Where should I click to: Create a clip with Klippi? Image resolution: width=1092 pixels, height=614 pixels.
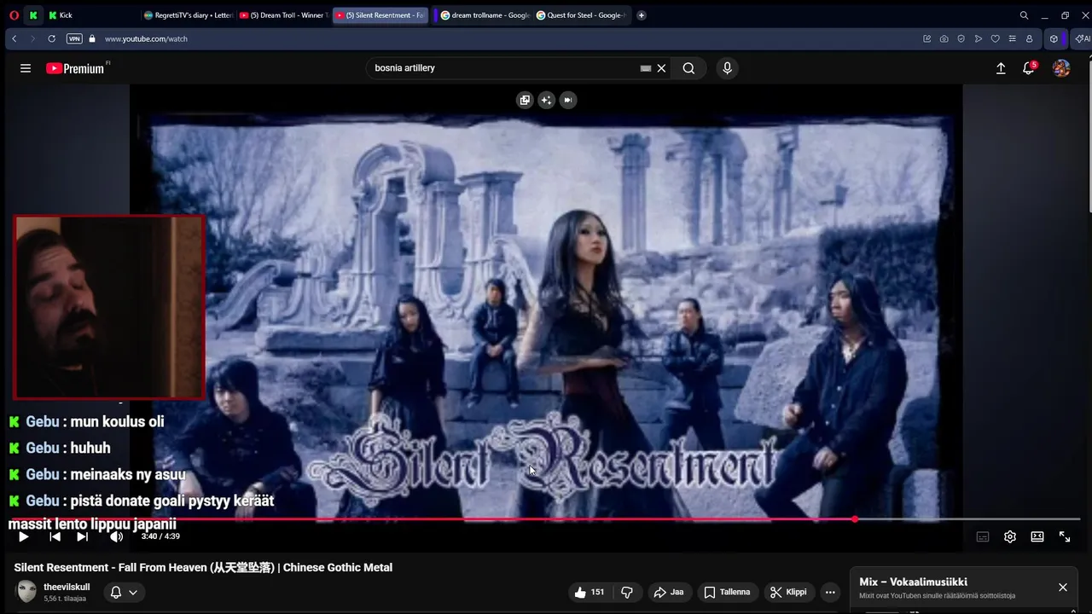tap(787, 592)
